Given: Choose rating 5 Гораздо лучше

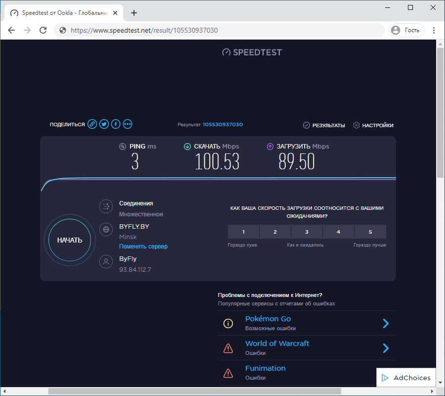Looking at the screenshot, I should click(370, 232).
